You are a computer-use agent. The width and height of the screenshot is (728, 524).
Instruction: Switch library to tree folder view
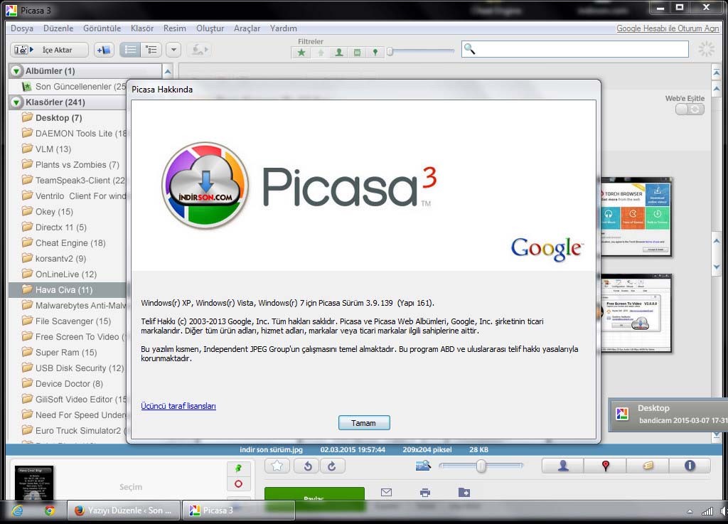tap(151, 50)
